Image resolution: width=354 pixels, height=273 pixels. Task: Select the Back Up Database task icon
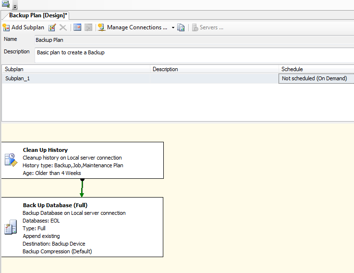tap(11, 227)
